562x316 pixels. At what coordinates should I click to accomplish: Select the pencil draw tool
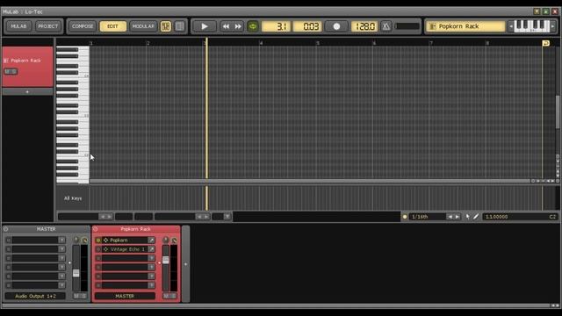[x=476, y=217]
